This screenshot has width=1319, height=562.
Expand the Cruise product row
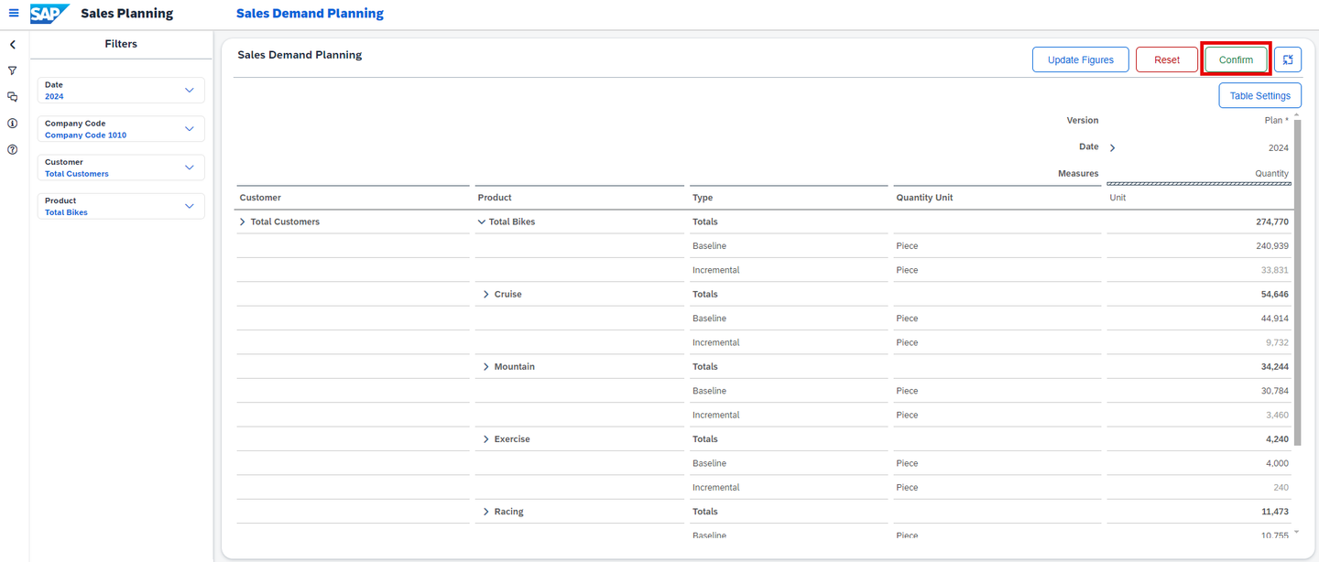coord(486,294)
